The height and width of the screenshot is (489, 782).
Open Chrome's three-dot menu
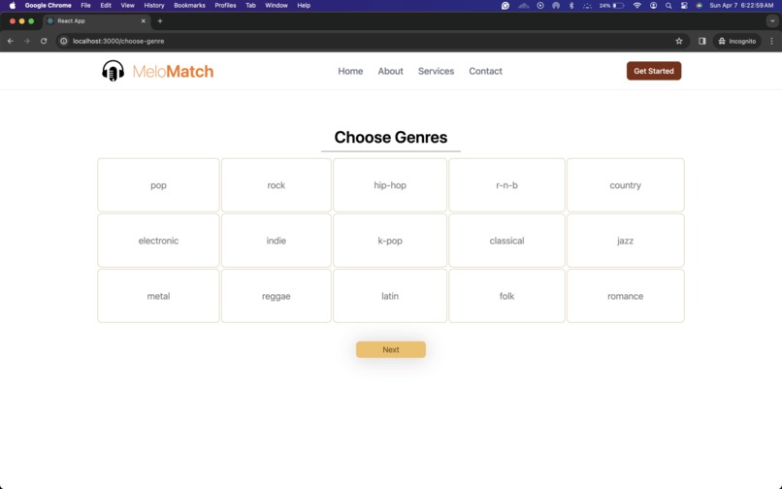[x=771, y=41]
